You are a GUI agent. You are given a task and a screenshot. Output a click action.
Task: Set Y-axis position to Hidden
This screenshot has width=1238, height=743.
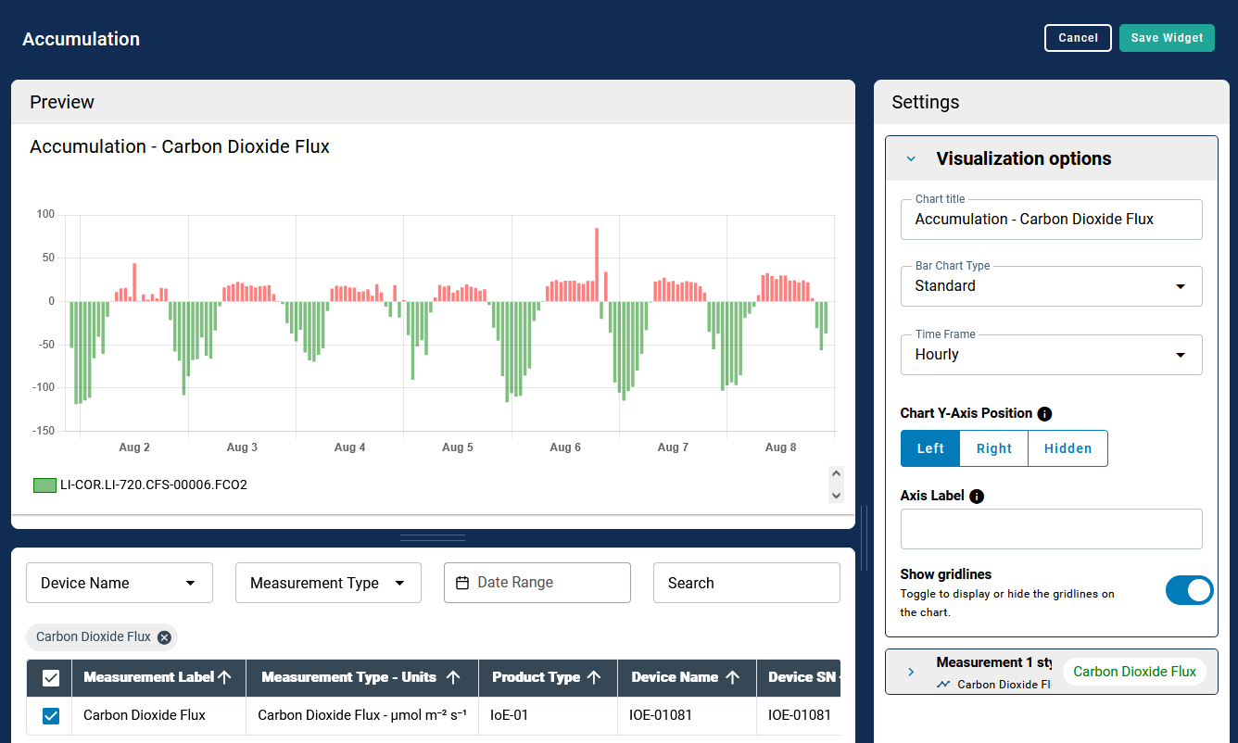point(1067,448)
